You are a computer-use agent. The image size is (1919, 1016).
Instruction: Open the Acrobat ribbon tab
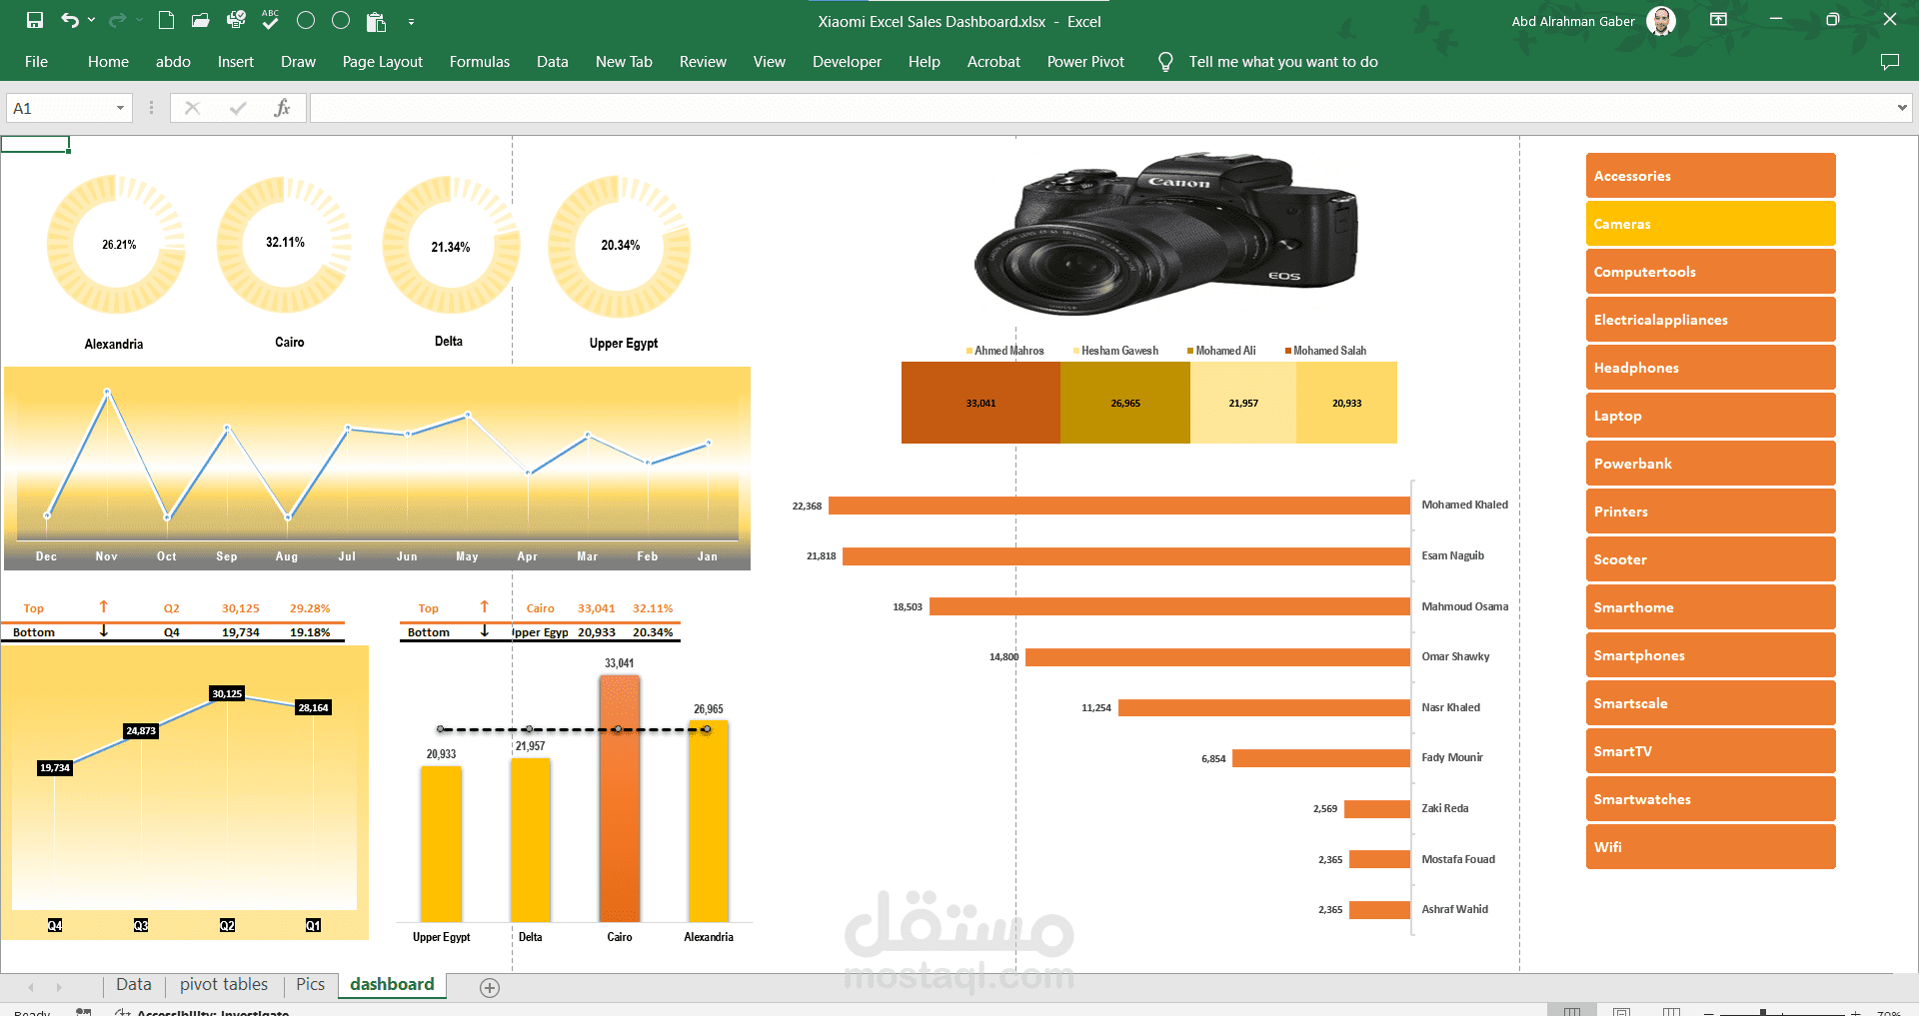[x=993, y=62]
